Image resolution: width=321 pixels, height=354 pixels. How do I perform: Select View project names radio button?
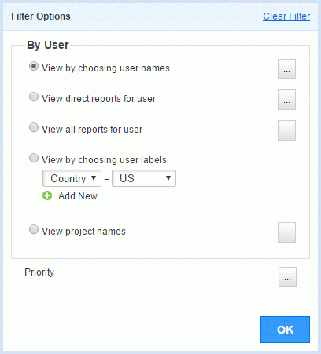click(34, 230)
